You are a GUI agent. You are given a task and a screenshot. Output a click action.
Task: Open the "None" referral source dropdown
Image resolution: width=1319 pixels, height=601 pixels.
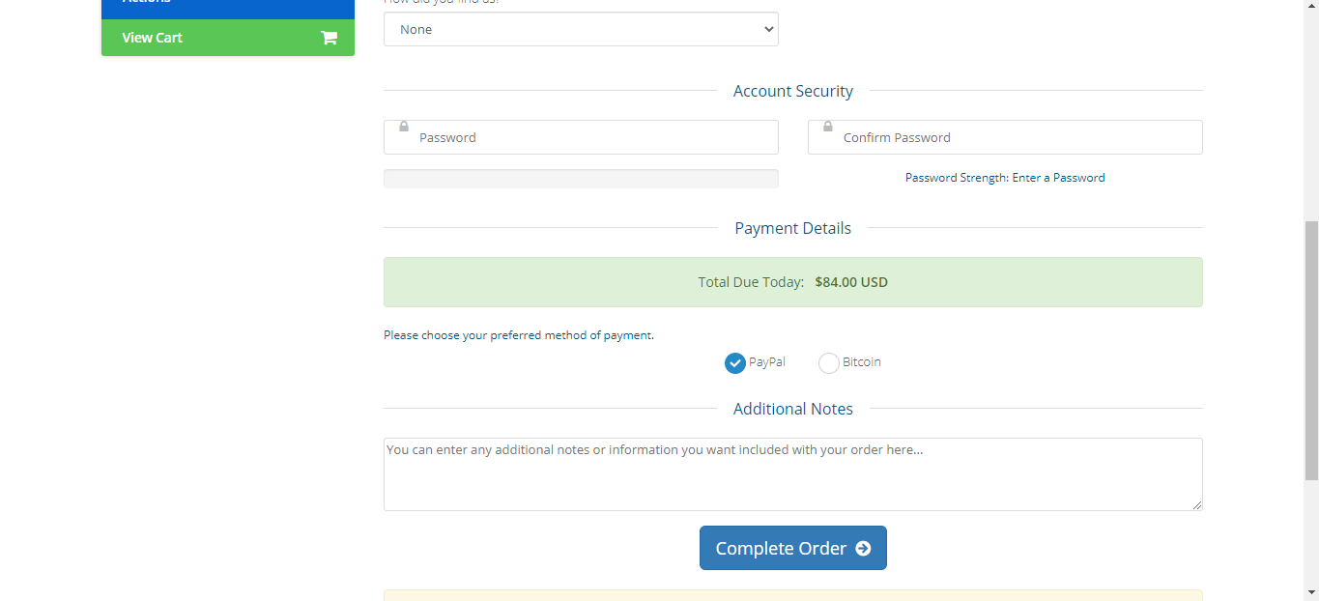tap(581, 29)
